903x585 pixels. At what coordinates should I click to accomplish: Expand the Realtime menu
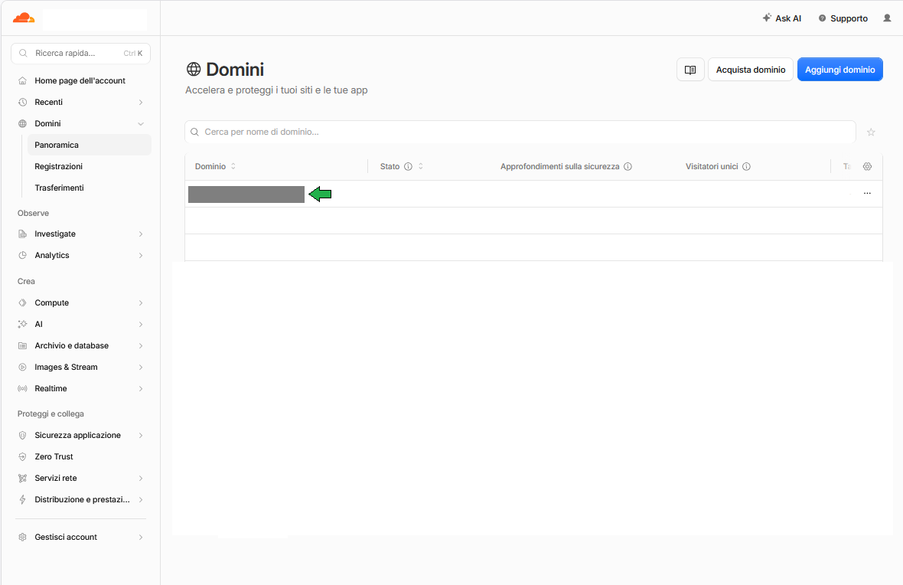coord(141,388)
